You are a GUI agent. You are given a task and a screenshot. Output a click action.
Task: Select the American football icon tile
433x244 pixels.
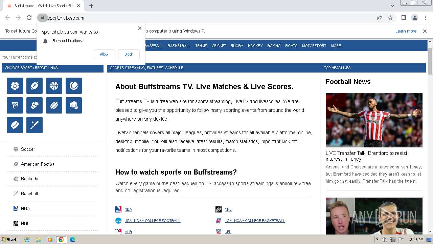(35, 86)
